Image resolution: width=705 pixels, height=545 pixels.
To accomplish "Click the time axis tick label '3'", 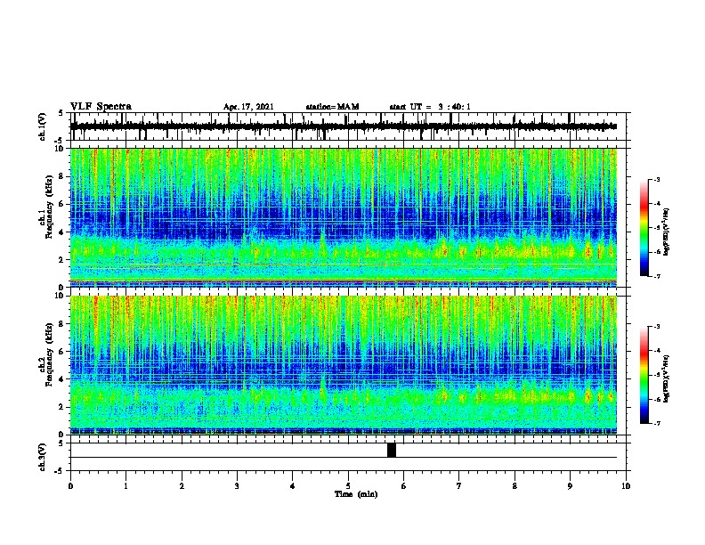I will pyautogui.click(x=237, y=485).
